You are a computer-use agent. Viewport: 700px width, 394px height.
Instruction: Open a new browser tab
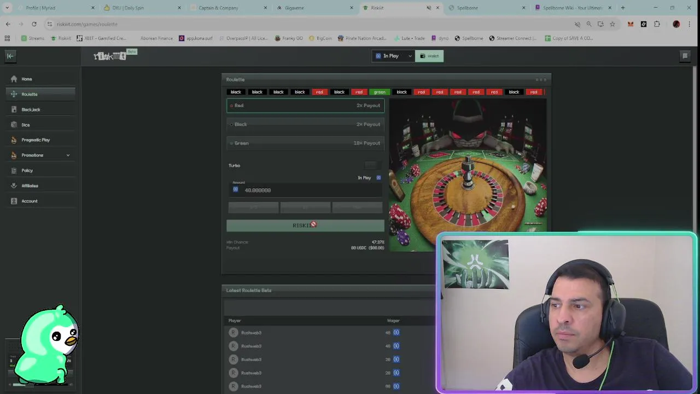coord(623,8)
